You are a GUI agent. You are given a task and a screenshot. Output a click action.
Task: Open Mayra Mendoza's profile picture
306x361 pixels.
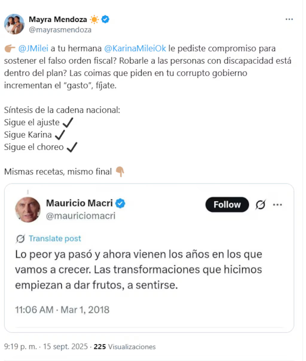[x=14, y=24]
